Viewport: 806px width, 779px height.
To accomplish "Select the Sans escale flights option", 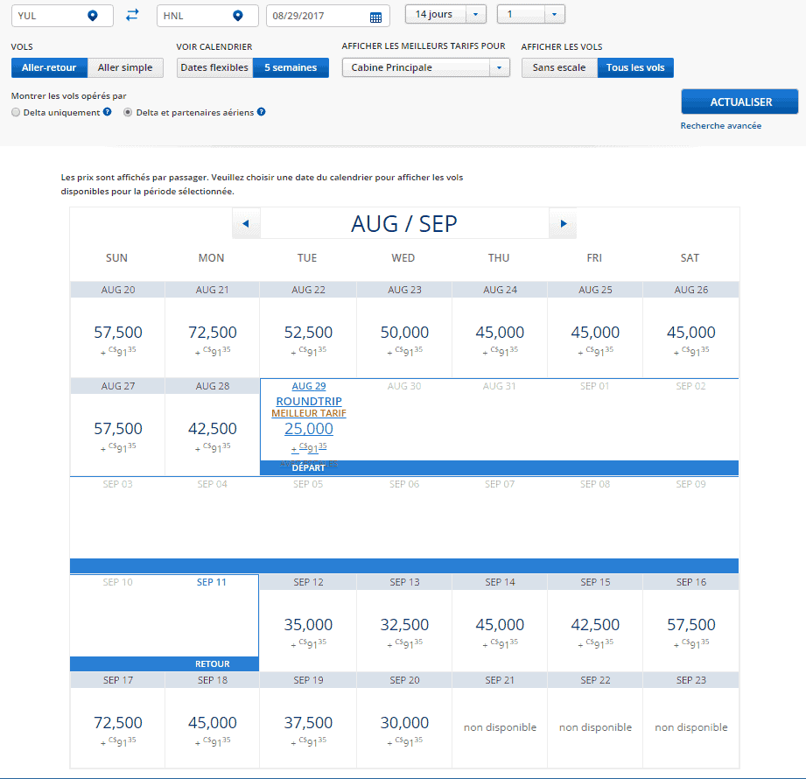I will click(x=558, y=67).
